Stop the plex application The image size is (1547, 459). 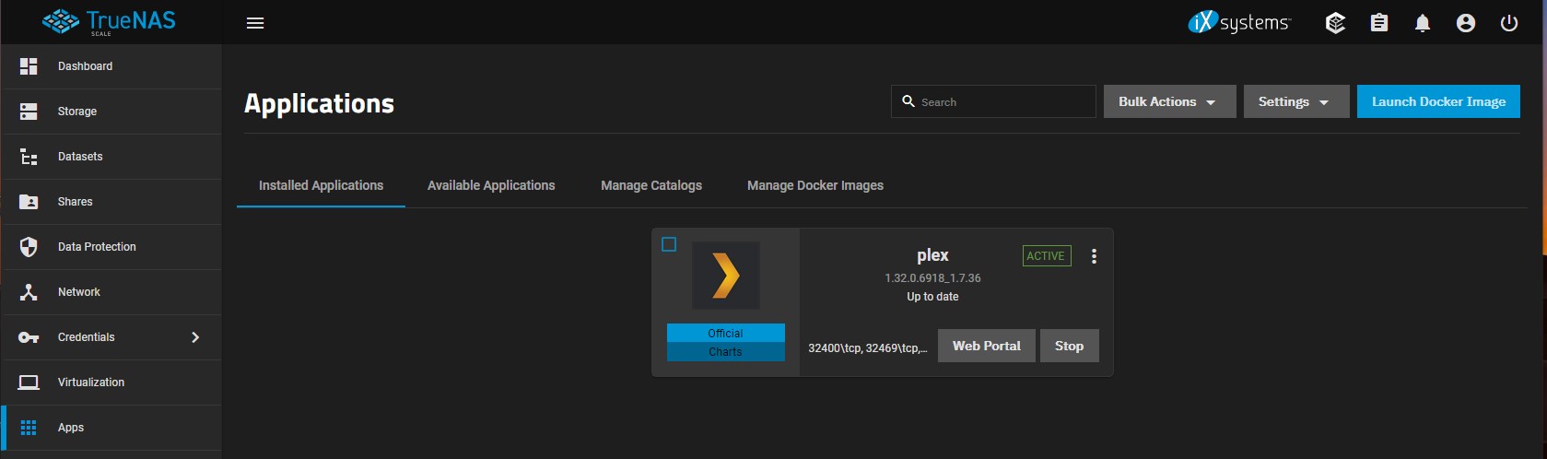1069,346
